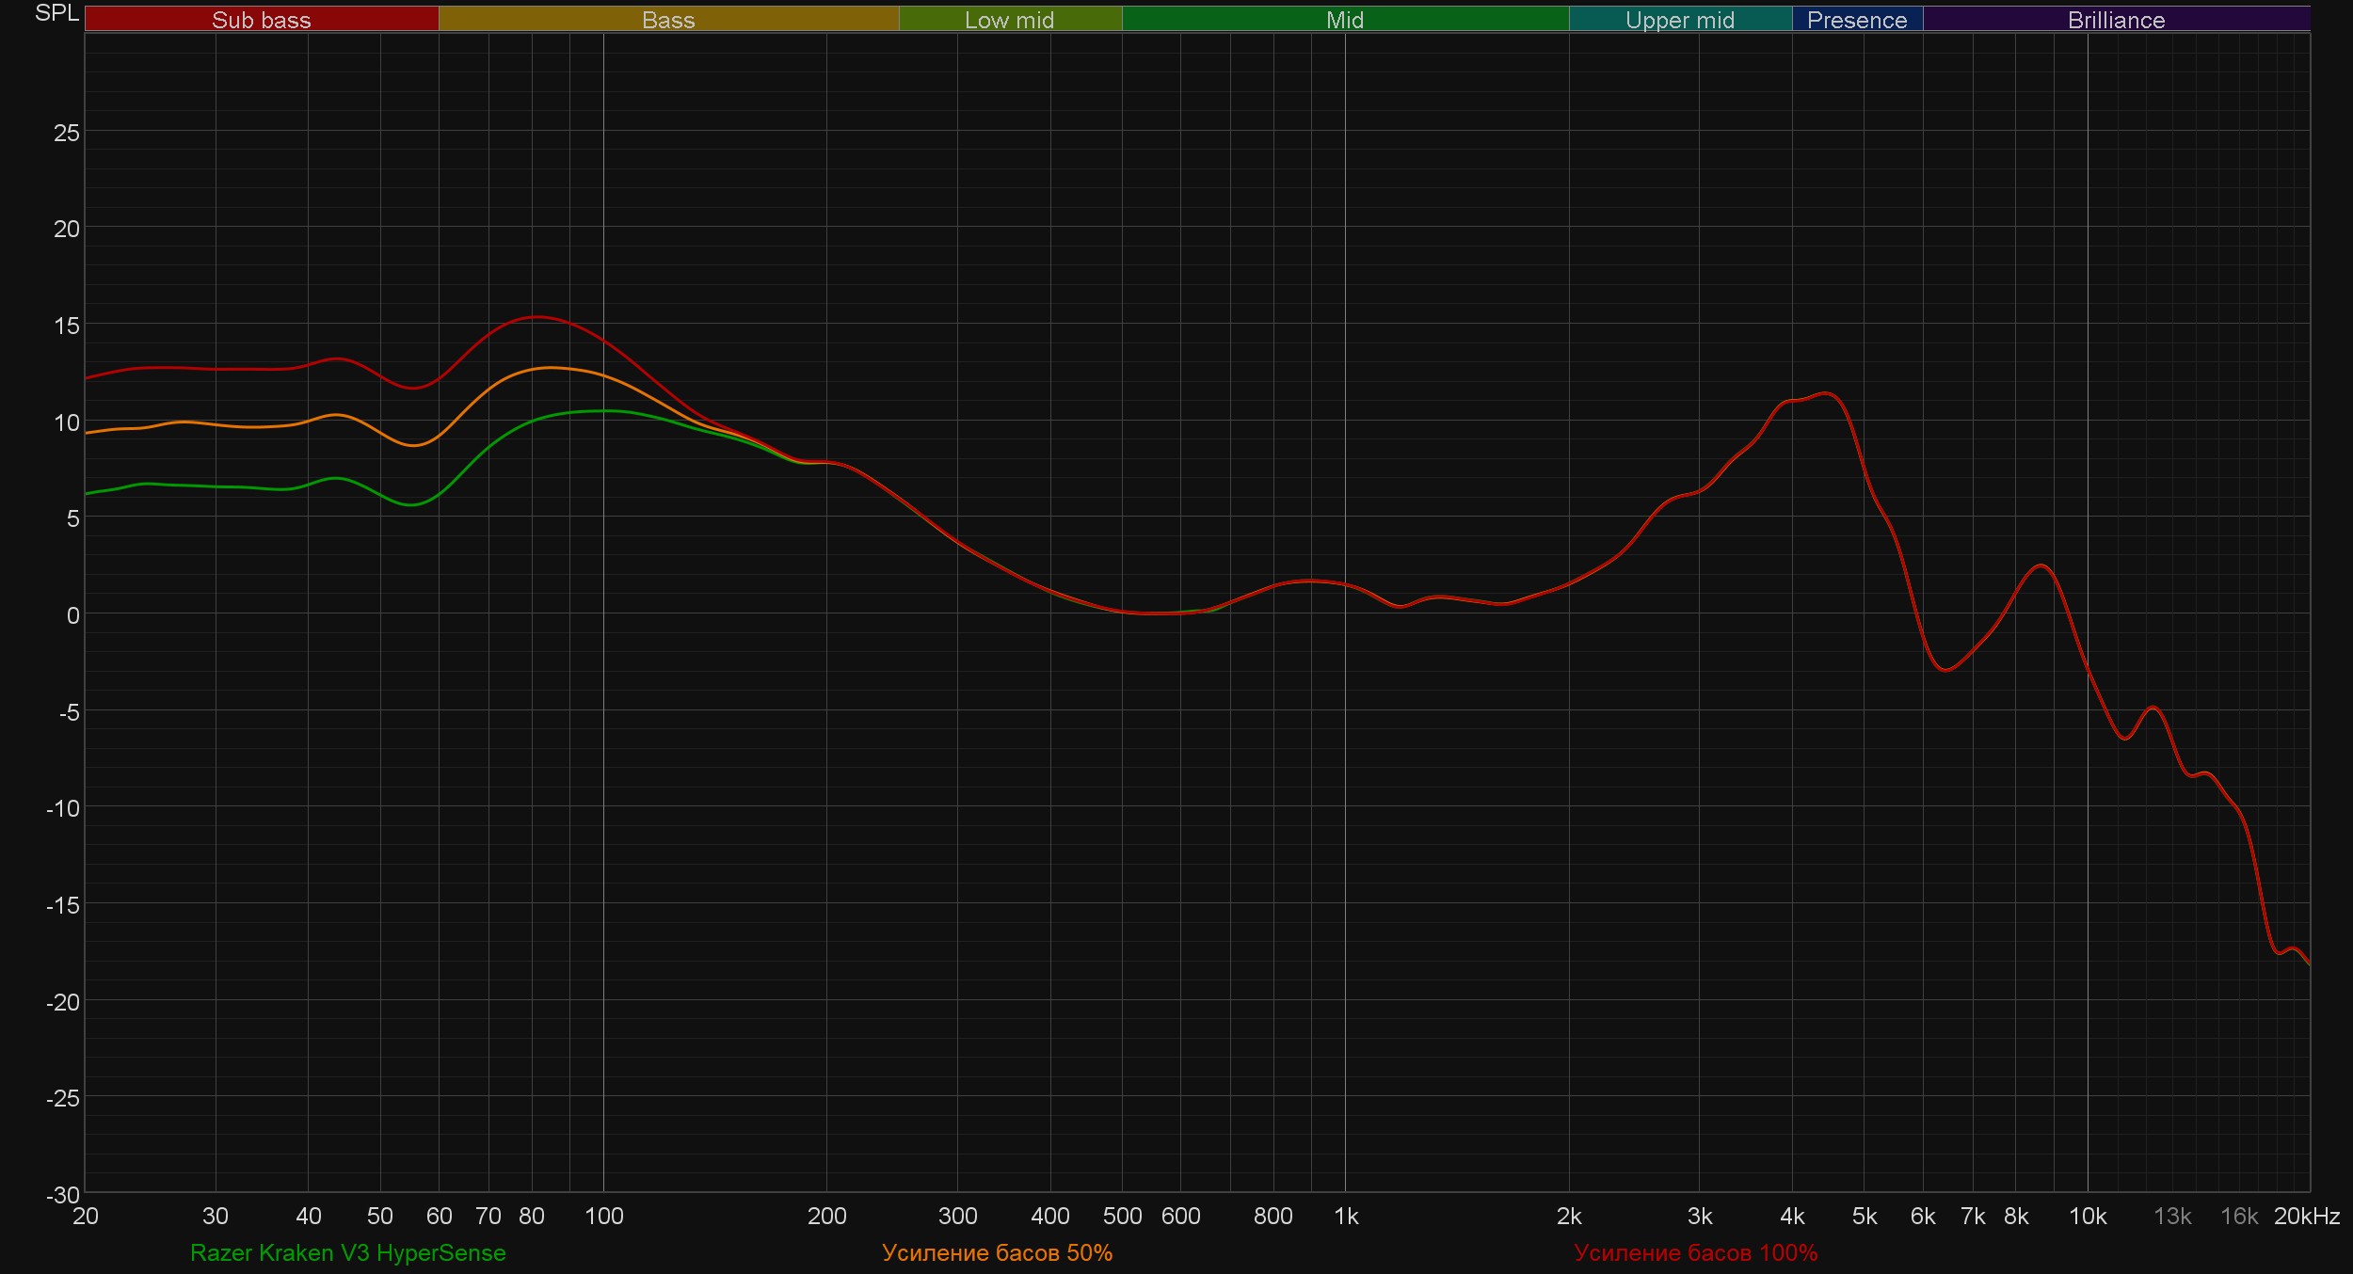Click the 10k frequency axis label

(2087, 1216)
